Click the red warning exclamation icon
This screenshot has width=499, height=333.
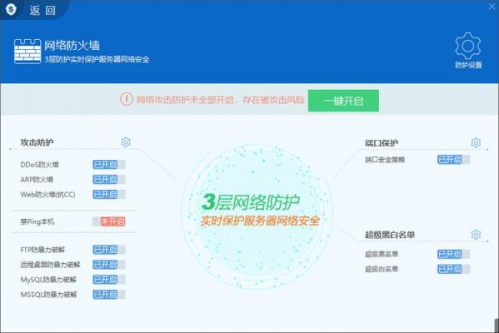click(x=127, y=99)
